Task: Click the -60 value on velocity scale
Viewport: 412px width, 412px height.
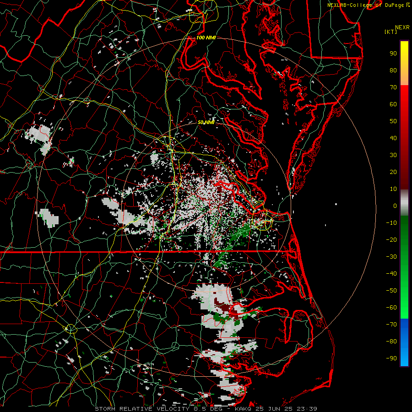Action: pyautogui.click(x=391, y=308)
